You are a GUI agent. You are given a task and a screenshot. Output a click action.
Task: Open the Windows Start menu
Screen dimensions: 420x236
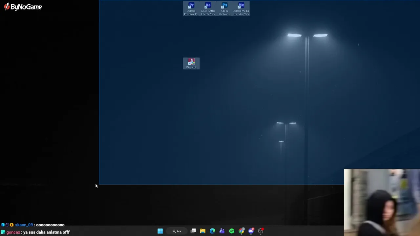click(160, 231)
